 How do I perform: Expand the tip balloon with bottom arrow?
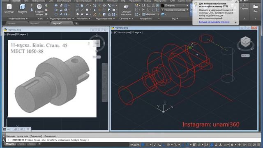[x=235, y=22]
